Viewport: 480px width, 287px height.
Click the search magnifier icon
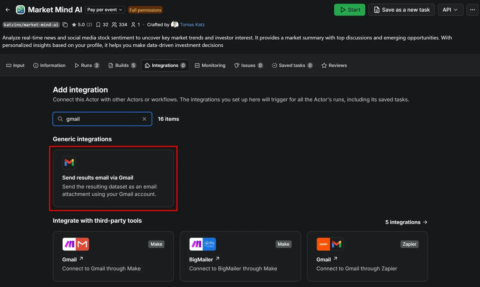(x=60, y=119)
